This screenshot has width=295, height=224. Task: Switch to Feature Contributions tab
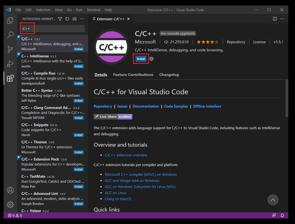pos(133,75)
